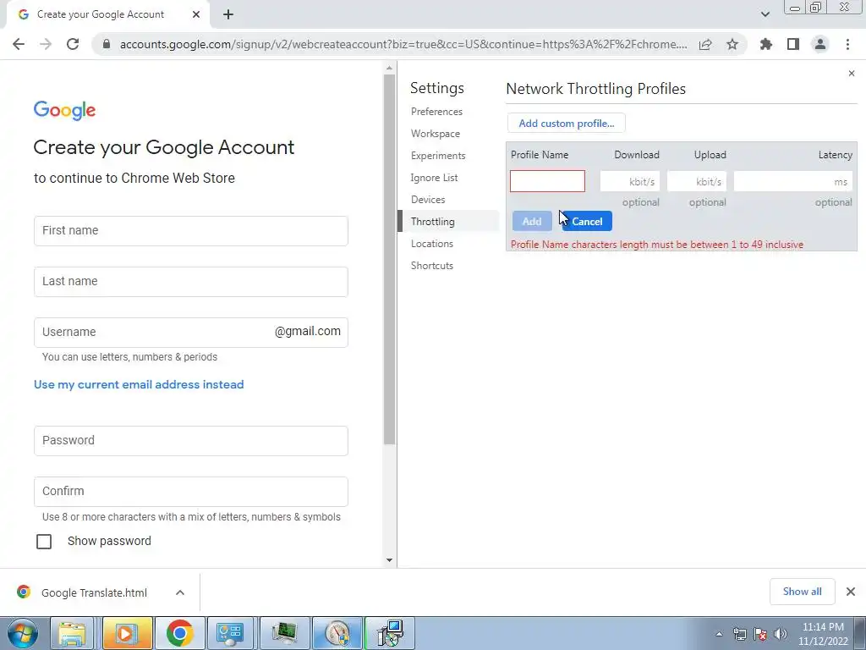866x650 pixels.
Task: Open the tab search chevron in title bar
Action: [x=765, y=14]
